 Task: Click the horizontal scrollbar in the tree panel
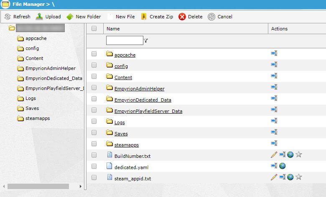click(38, 186)
